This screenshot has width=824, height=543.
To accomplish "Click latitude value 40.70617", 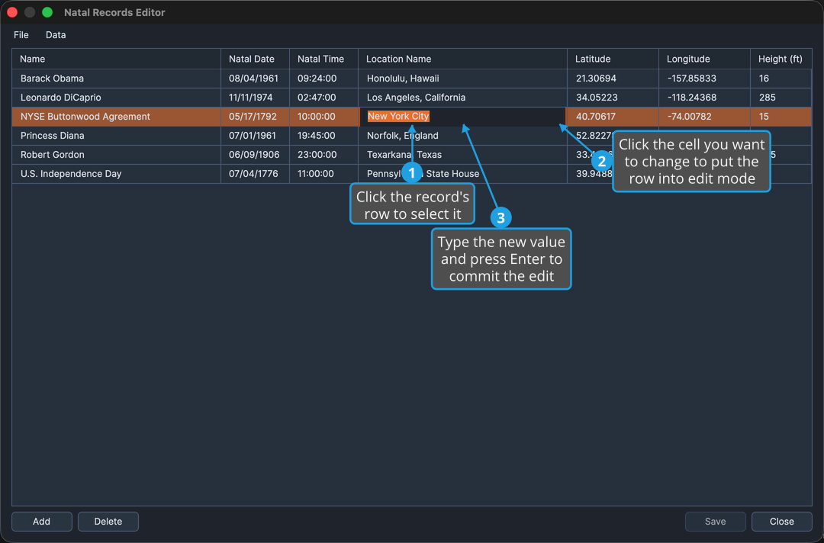I will pyautogui.click(x=613, y=117).
